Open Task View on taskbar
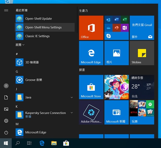 pyautogui.click(x=29, y=143)
